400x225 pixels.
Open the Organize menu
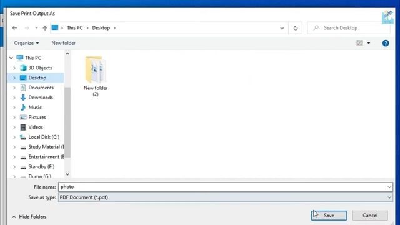(x=26, y=43)
